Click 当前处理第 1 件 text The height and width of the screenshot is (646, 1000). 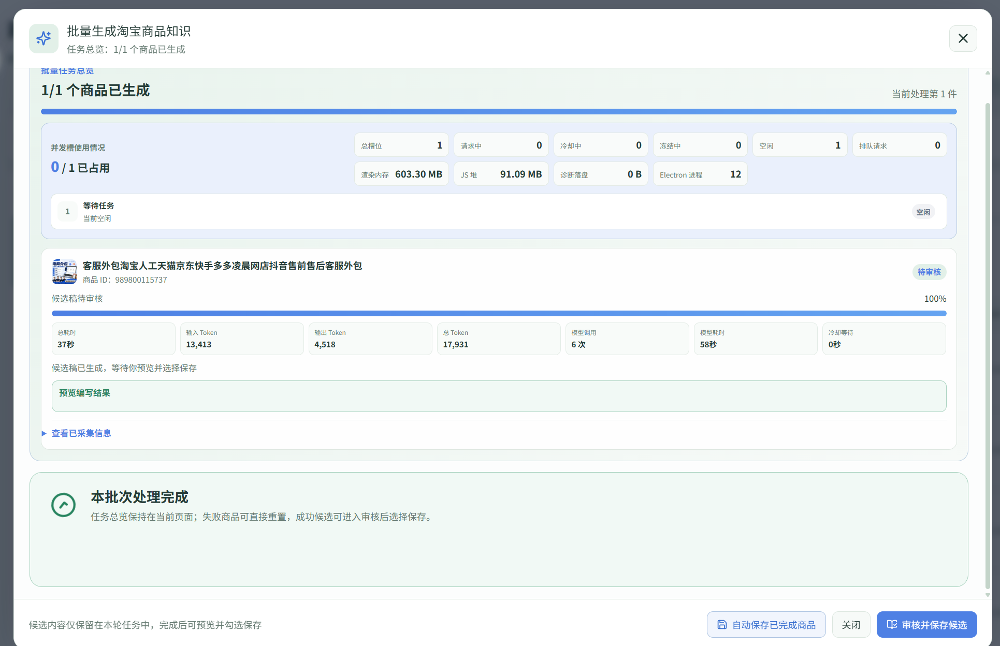pyautogui.click(x=924, y=94)
